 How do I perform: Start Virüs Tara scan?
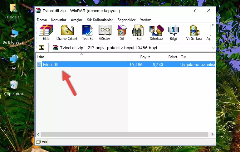(194, 32)
